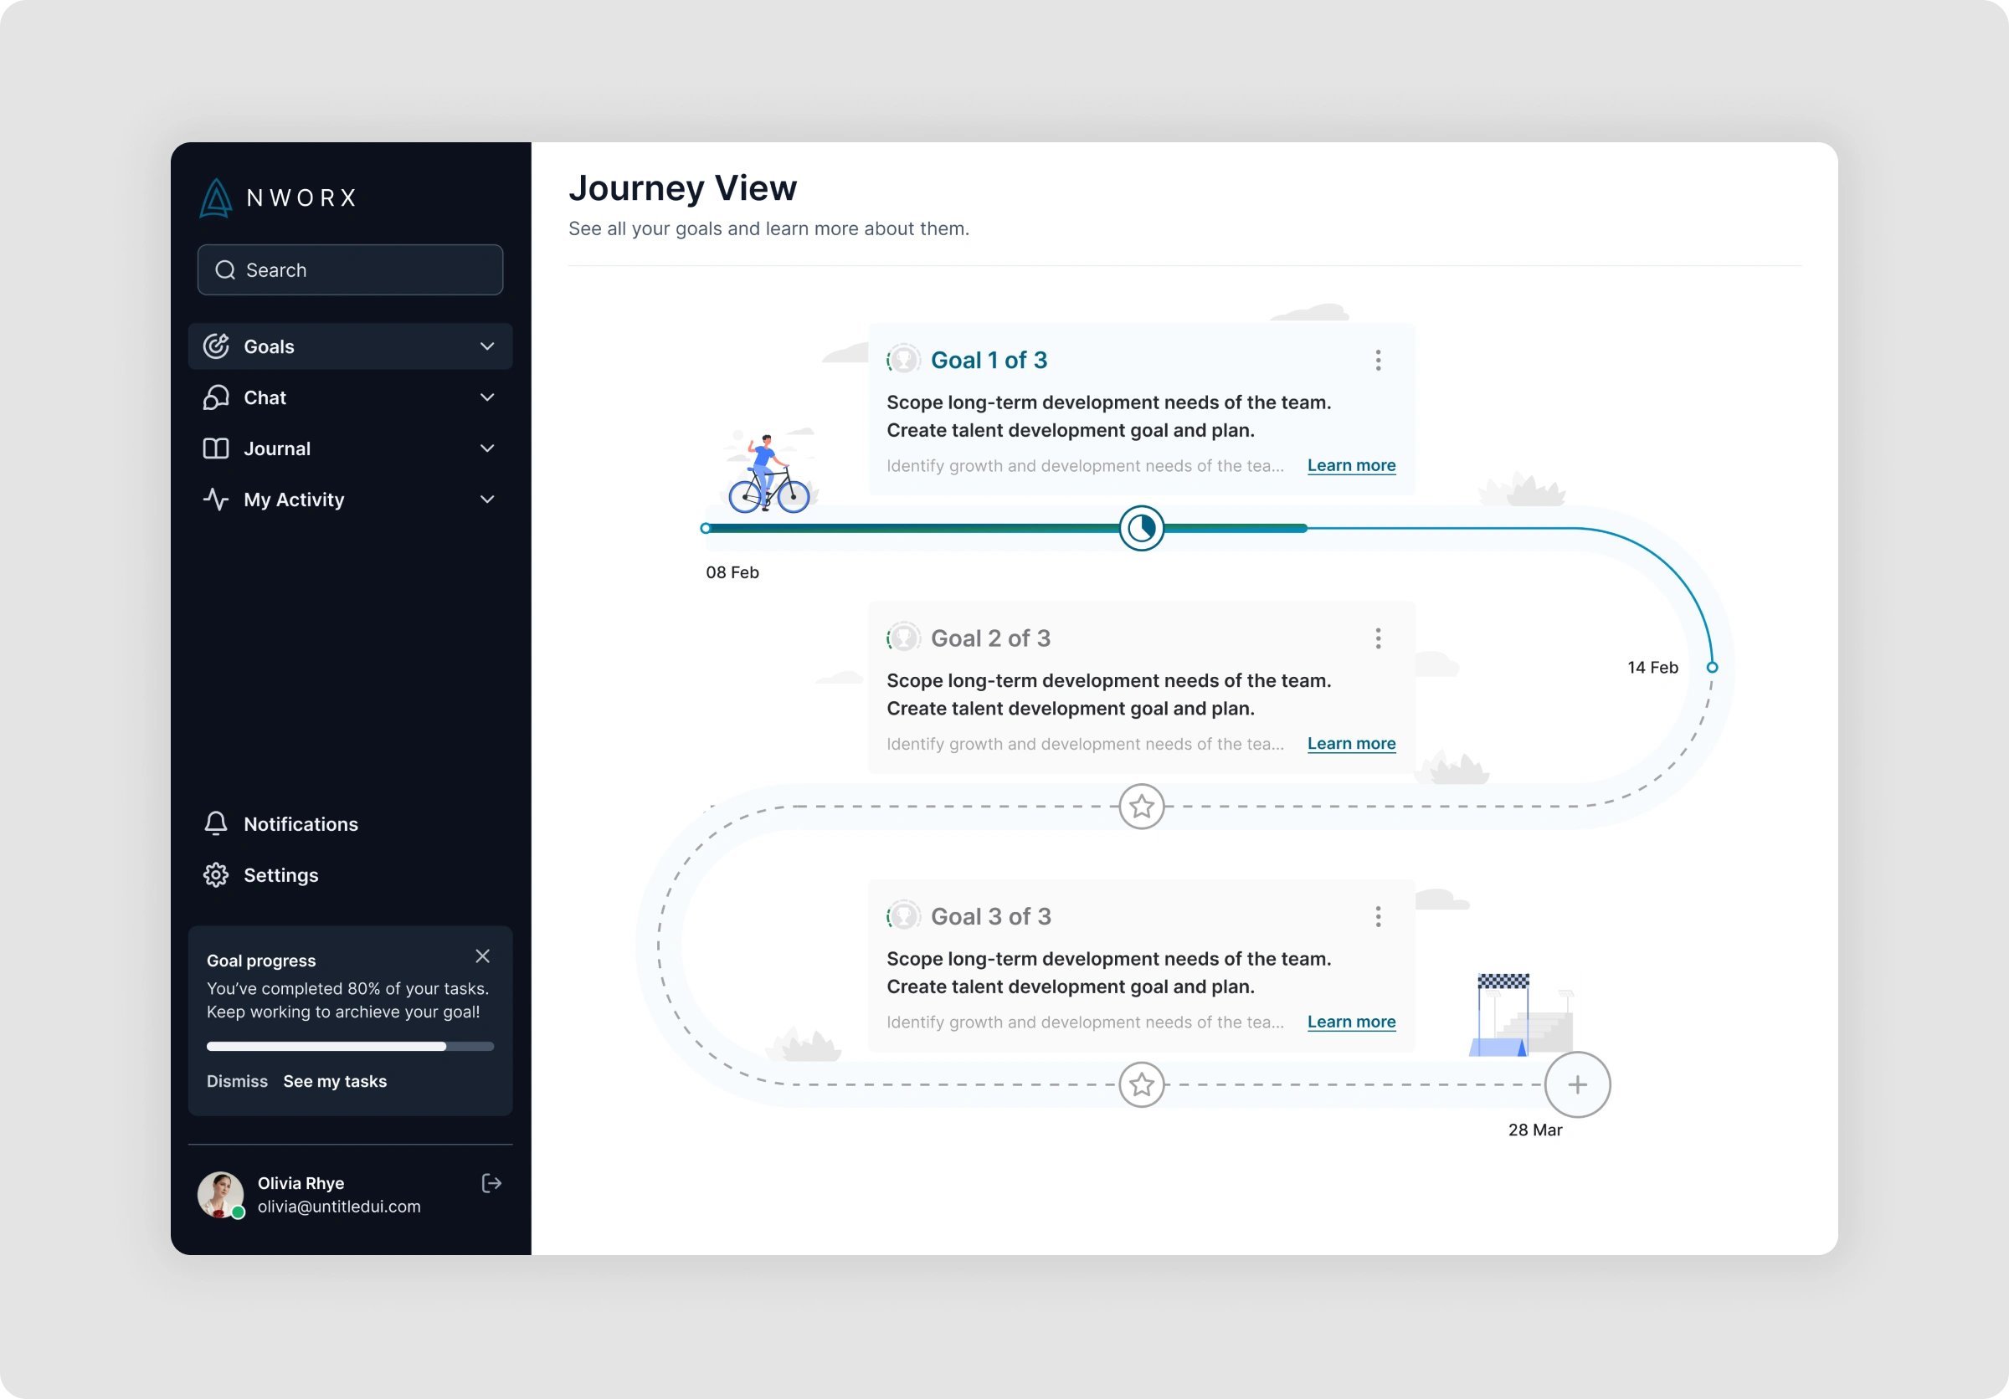Viewport: 2009px width, 1399px height.
Task: Open the Goal 1 three-dot options menu
Action: [x=1377, y=361]
